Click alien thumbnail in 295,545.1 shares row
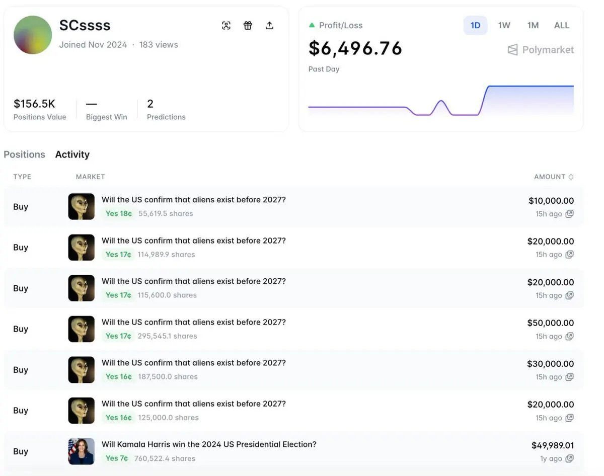The height and width of the screenshot is (476, 604). click(82, 329)
